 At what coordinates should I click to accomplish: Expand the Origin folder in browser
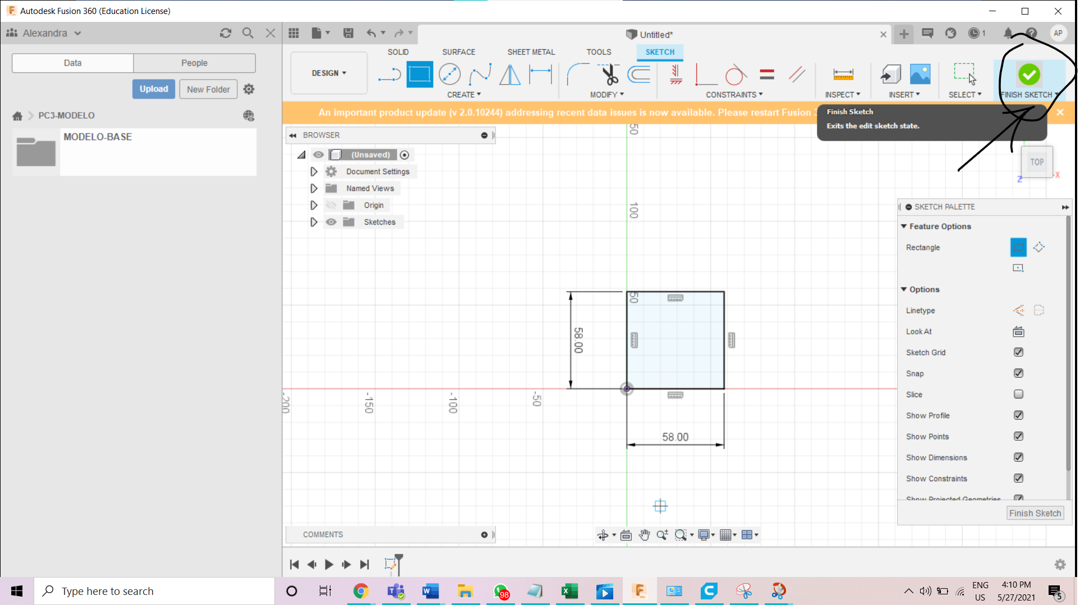coord(314,205)
